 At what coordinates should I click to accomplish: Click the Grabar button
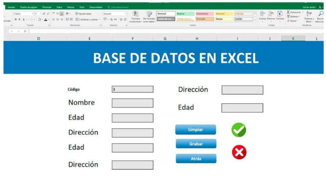(196, 144)
